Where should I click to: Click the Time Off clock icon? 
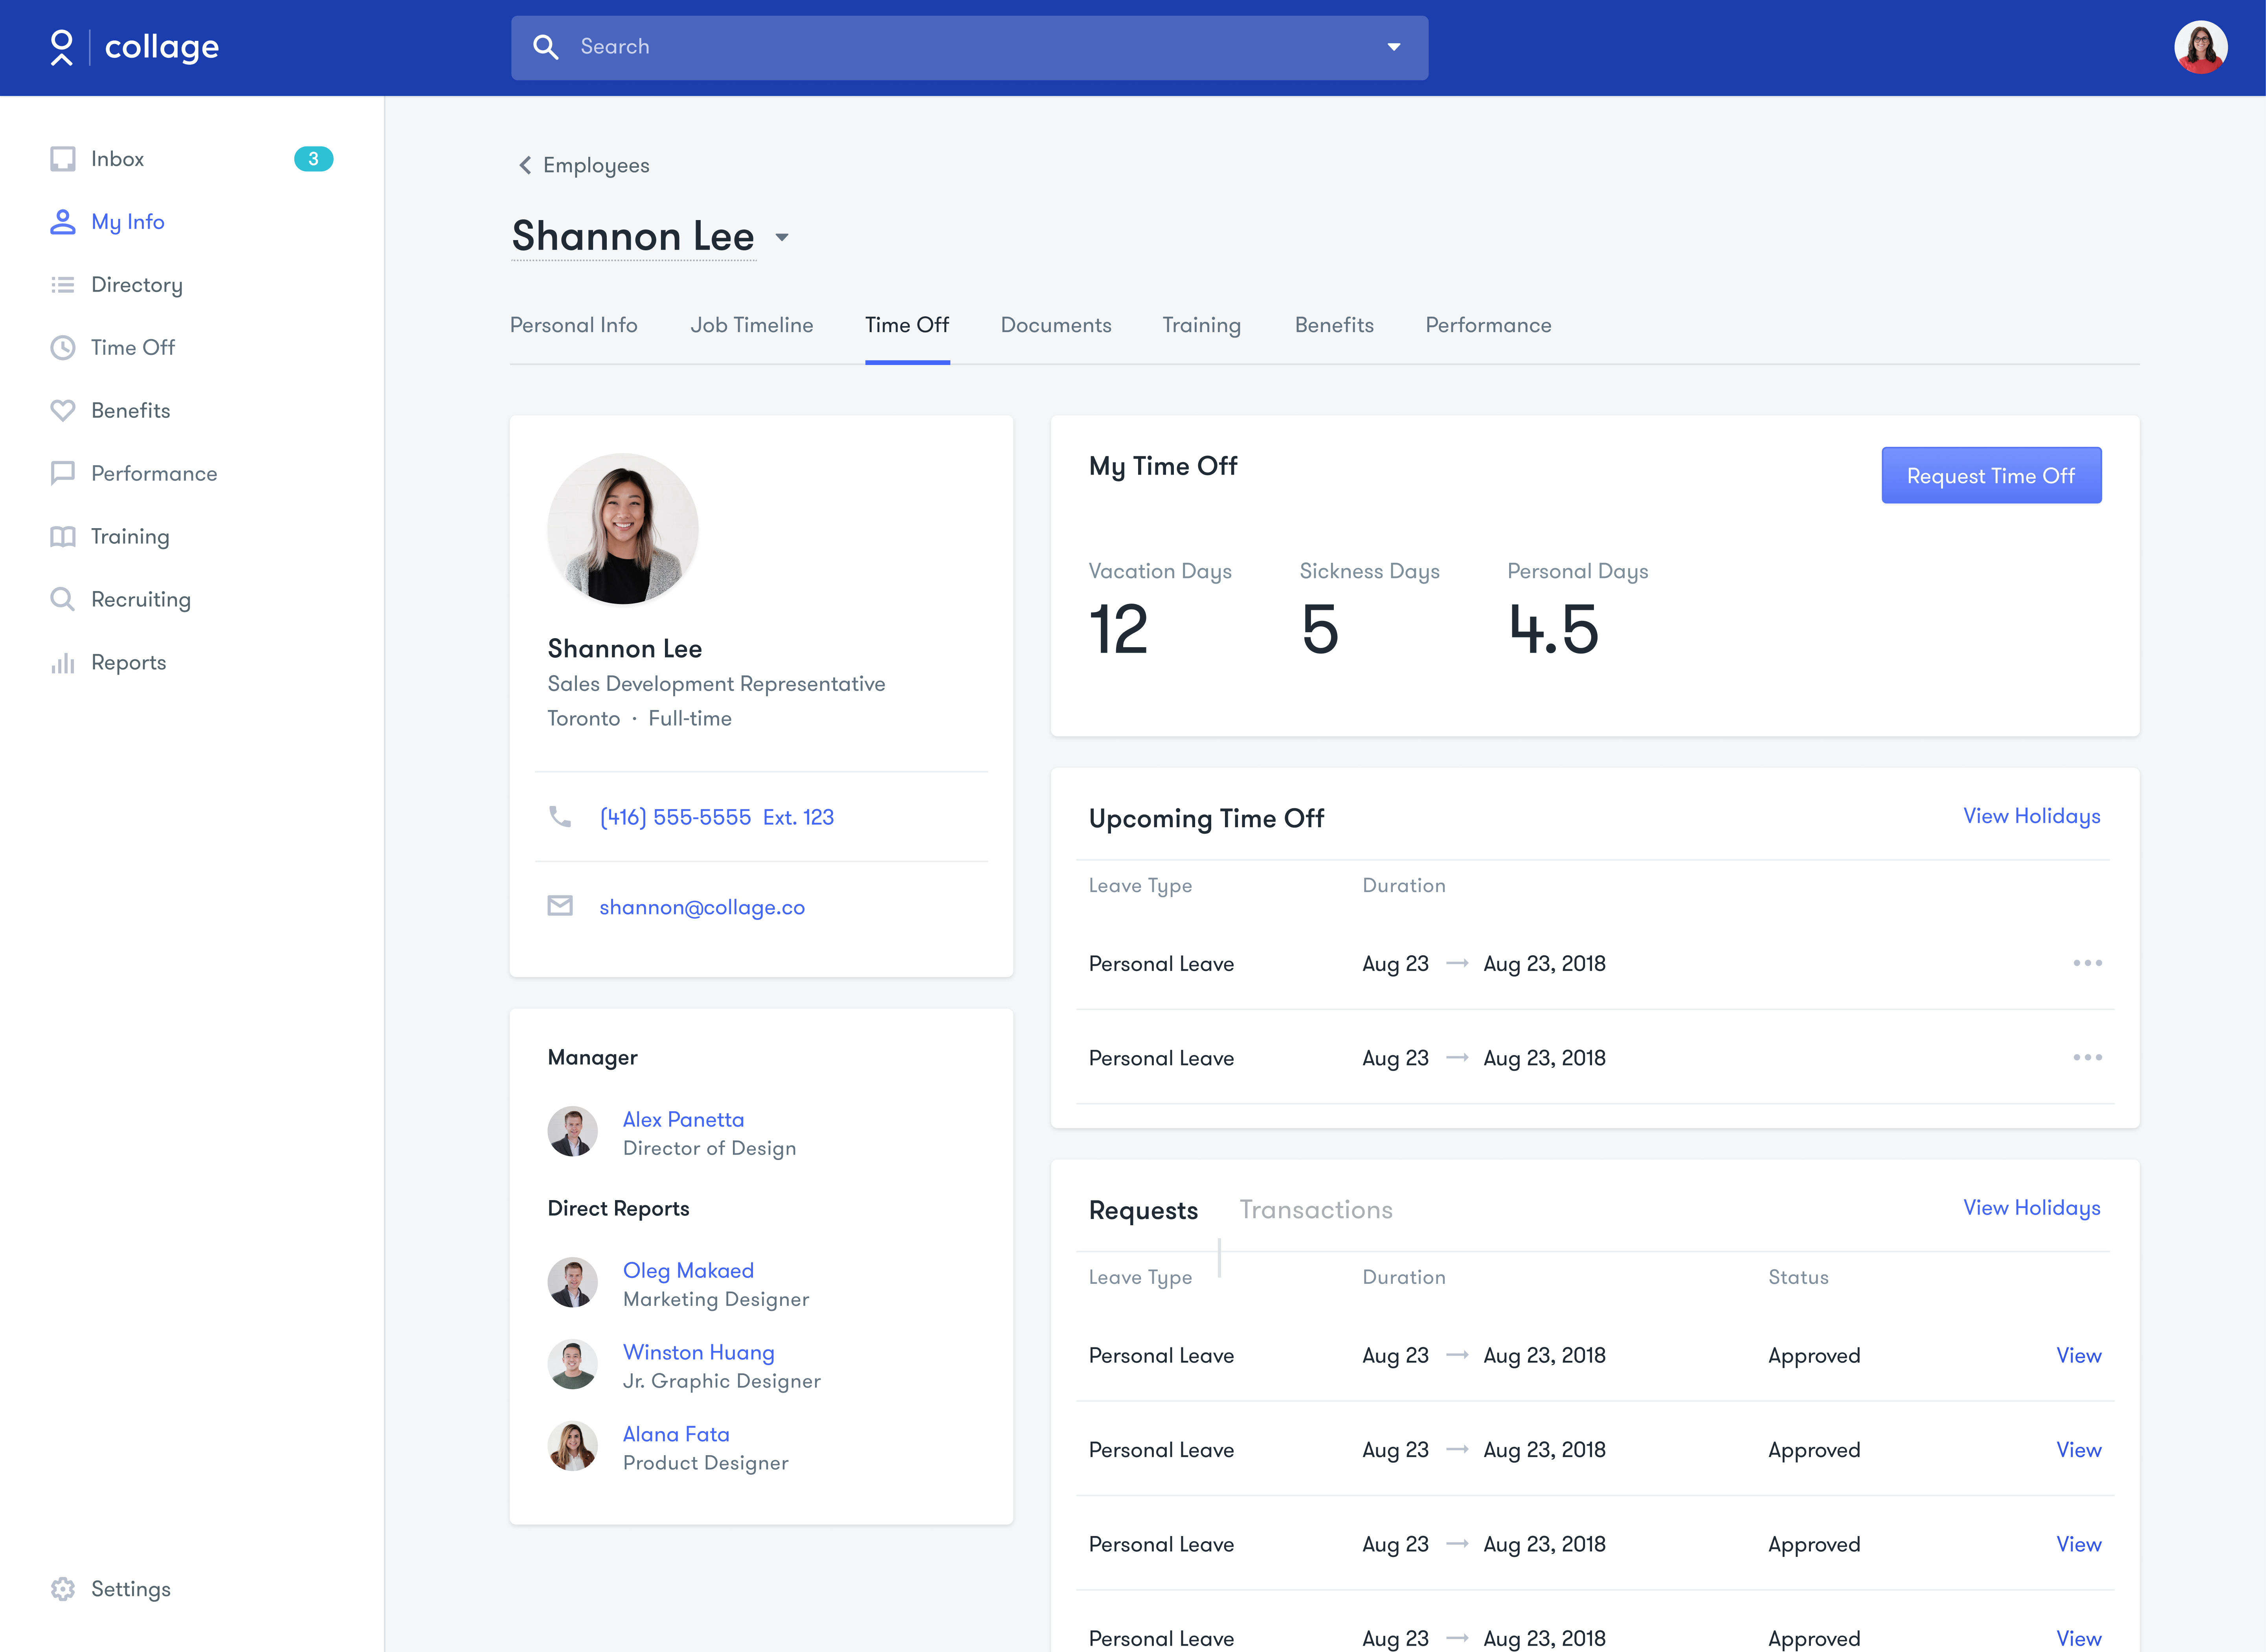(63, 348)
